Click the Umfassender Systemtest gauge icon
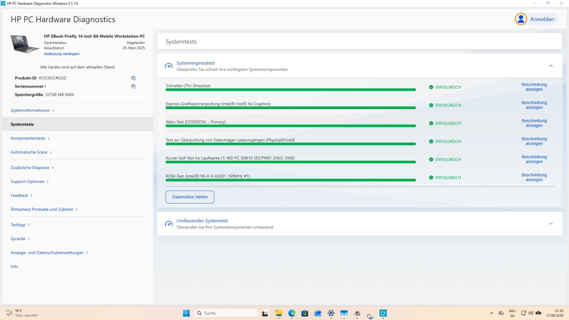This screenshot has width=569, height=320. click(169, 224)
